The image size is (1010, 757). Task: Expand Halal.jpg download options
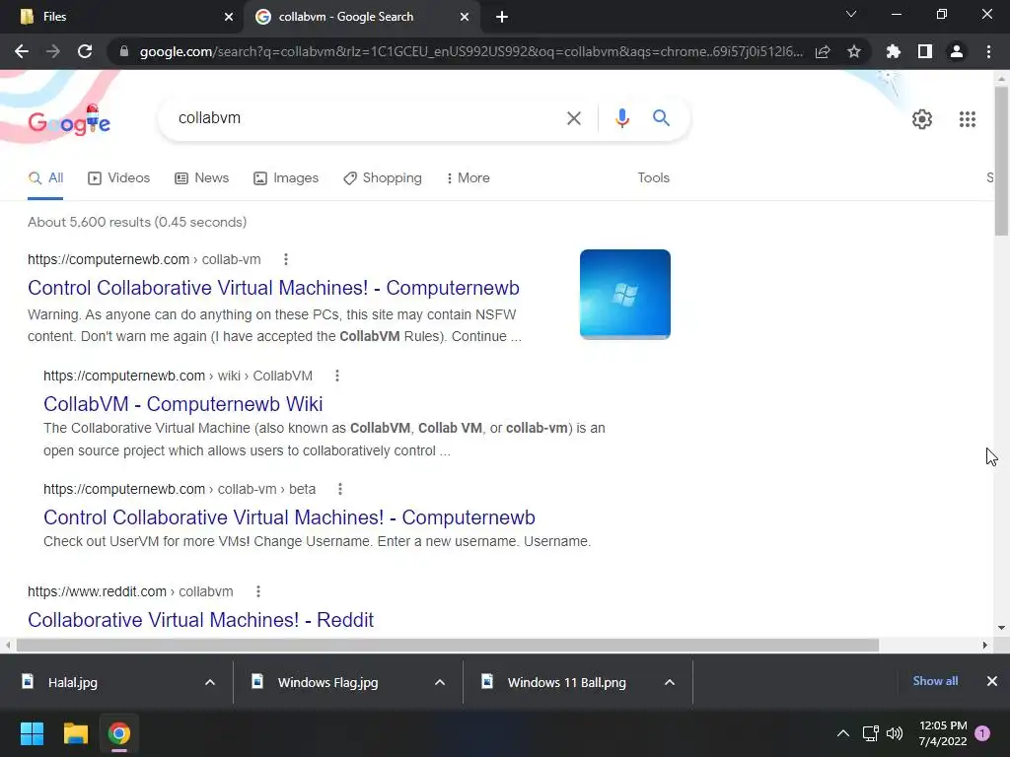tap(210, 682)
